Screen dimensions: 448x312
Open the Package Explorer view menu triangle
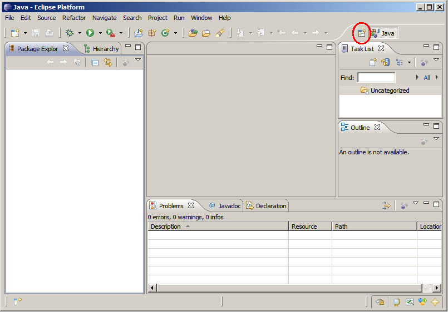137,60
